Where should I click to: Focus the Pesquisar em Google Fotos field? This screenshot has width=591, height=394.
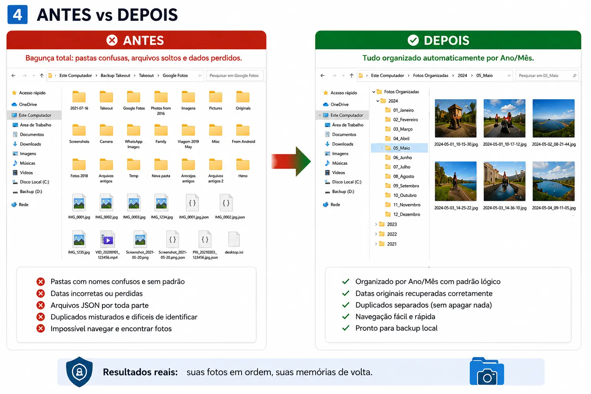coord(235,76)
